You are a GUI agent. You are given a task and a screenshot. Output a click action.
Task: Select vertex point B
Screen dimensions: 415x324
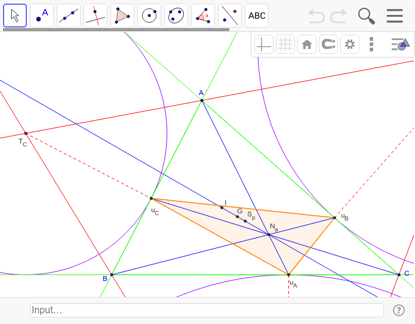pos(112,275)
